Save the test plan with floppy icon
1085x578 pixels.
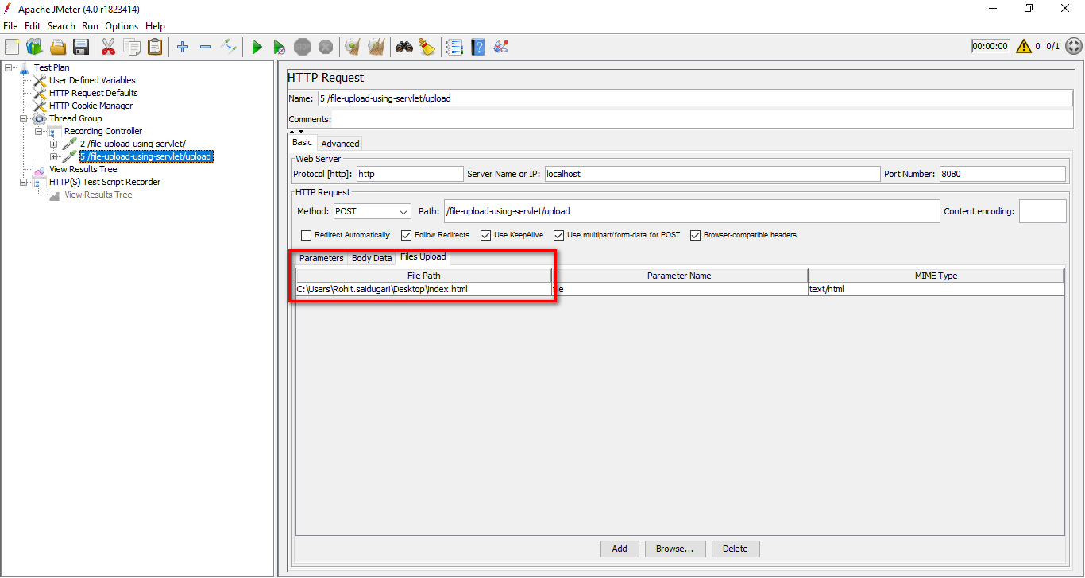(x=81, y=47)
